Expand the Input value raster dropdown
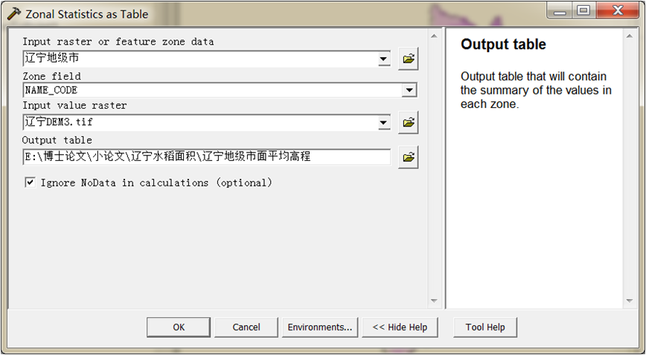Viewport: 646px width, 355px height. pos(383,122)
